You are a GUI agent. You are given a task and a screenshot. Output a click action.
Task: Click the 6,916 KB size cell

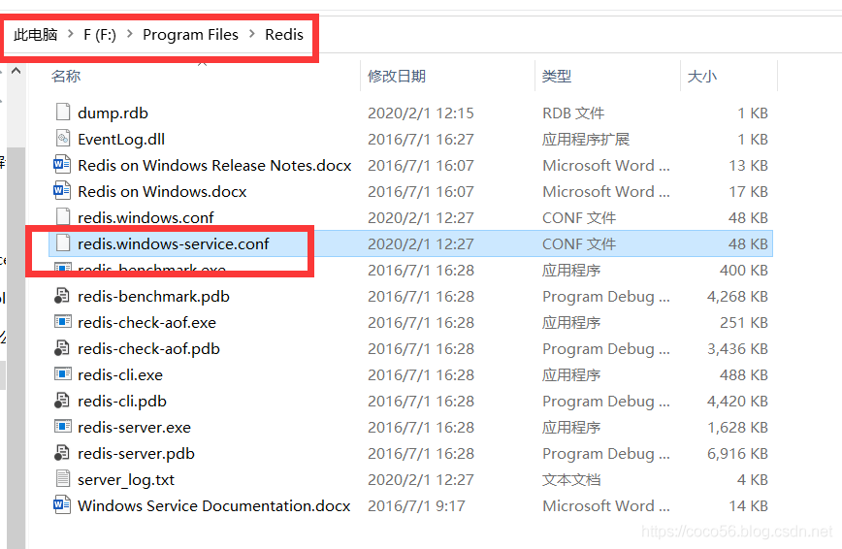click(737, 453)
